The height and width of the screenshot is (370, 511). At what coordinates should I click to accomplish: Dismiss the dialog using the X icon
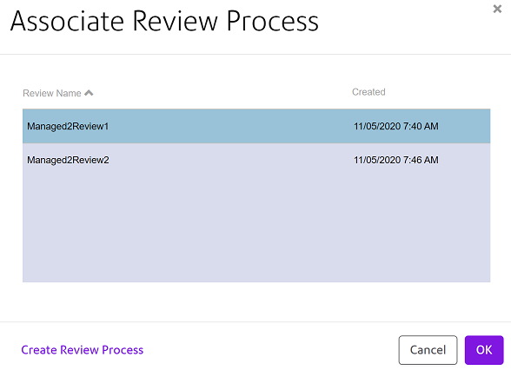tap(497, 9)
